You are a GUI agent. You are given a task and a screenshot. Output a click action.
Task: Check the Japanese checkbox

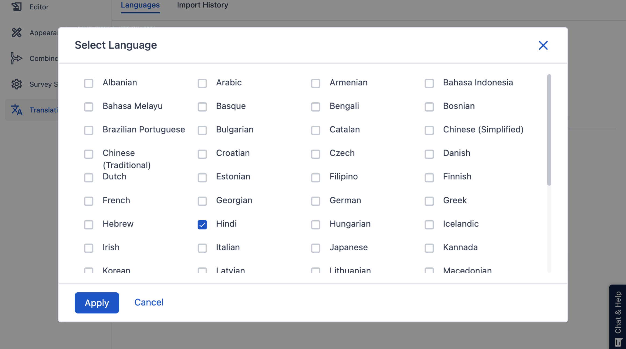click(x=316, y=248)
